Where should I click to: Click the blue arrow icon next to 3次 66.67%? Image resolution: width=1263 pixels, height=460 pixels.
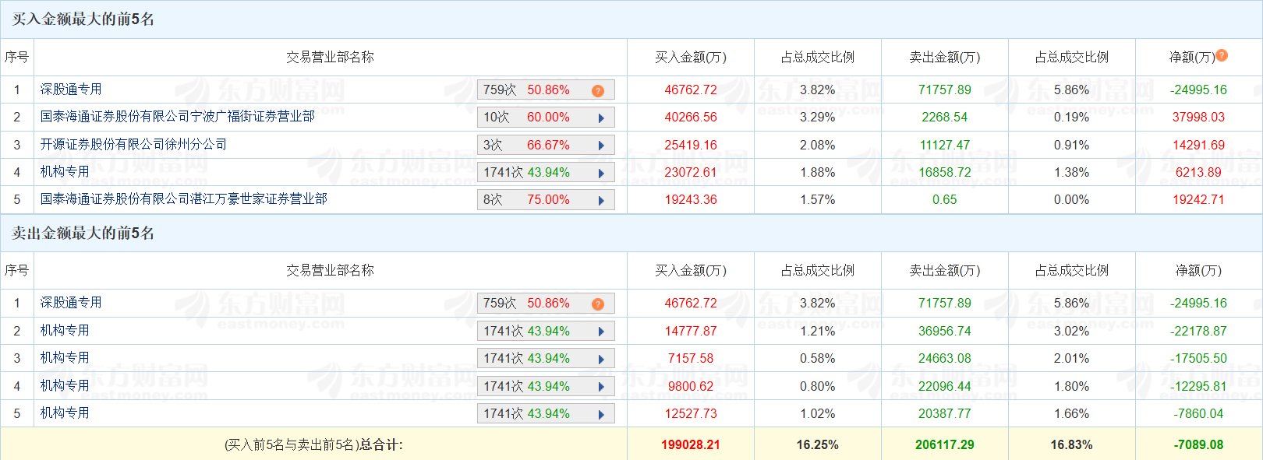point(601,146)
